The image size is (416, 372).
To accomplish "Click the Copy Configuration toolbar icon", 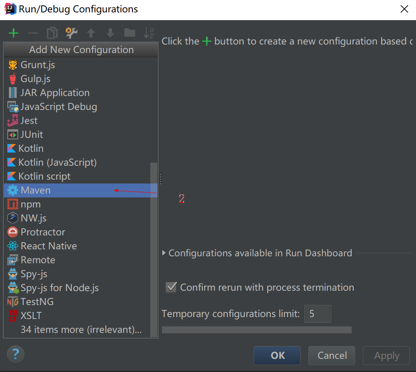I will coord(52,33).
